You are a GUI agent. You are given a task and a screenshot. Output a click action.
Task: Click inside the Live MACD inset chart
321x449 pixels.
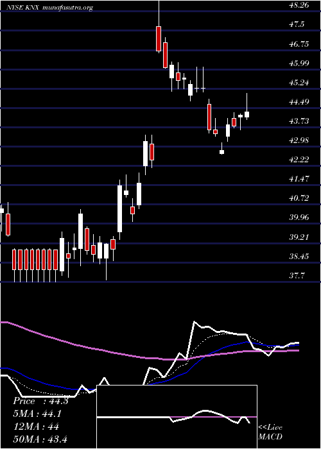pyautogui.click(x=177, y=417)
